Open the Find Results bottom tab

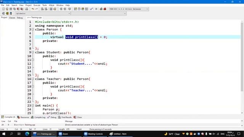click(65, 117)
